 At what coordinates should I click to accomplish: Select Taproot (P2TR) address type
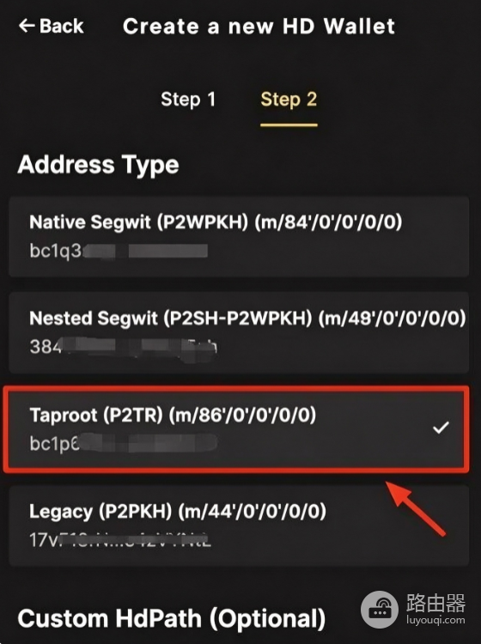pyautogui.click(x=236, y=428)
